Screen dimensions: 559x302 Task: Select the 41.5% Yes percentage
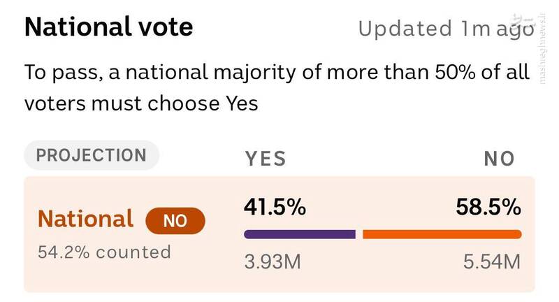tap(275, 207)
